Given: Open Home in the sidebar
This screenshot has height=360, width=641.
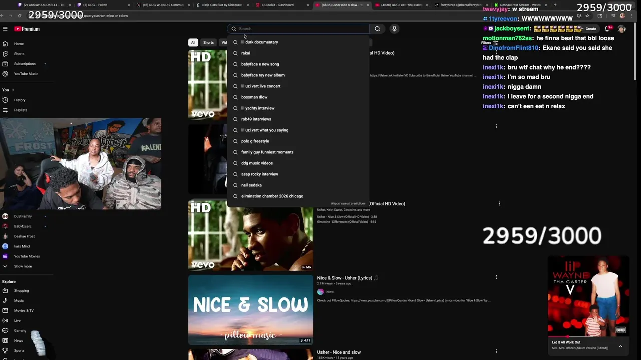Looking at the screenshot, I should pyautogui.click(x=19, y=44).
